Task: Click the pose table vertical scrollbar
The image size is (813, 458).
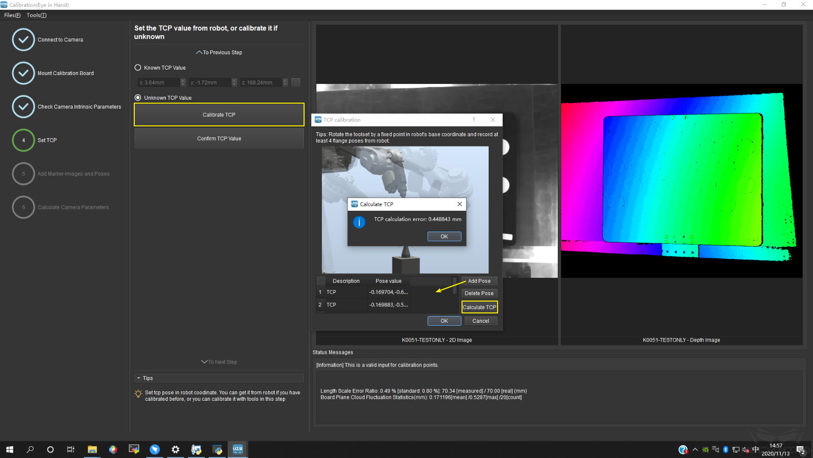Action: click(455, 286)
